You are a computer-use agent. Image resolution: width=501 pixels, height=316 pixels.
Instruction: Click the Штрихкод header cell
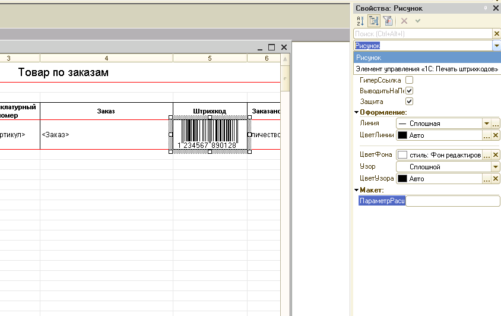(x=210, y=111)
